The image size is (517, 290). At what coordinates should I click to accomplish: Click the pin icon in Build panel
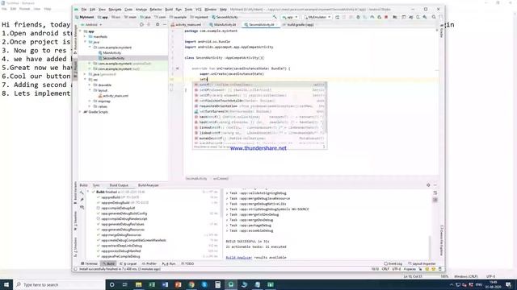coord(82,200)
